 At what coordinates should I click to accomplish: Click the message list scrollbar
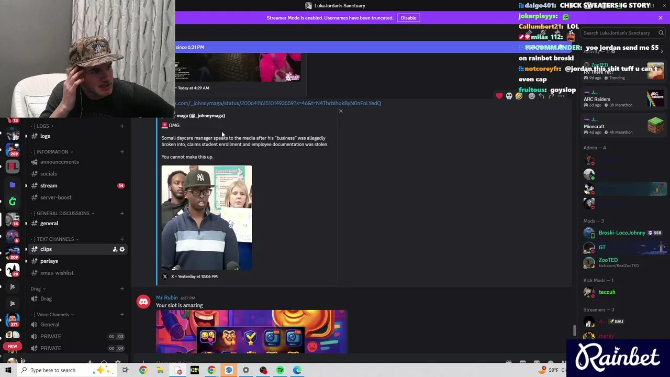click(574, 330)
